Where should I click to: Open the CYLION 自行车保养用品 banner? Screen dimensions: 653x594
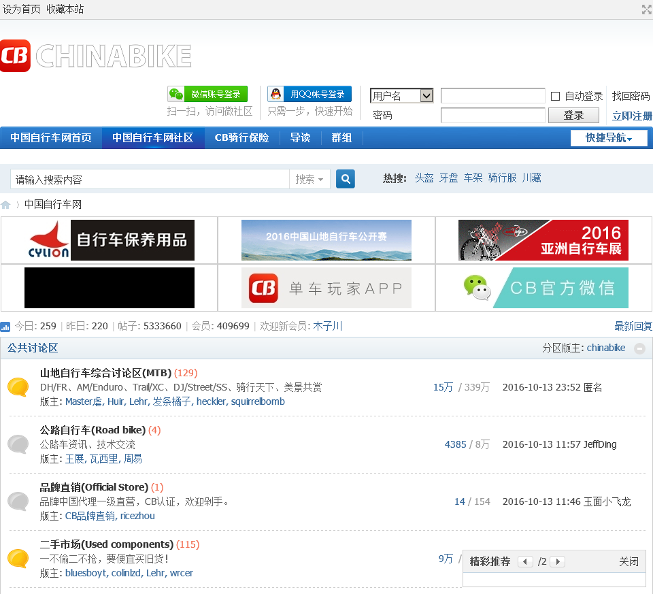(x=110, y=240)
